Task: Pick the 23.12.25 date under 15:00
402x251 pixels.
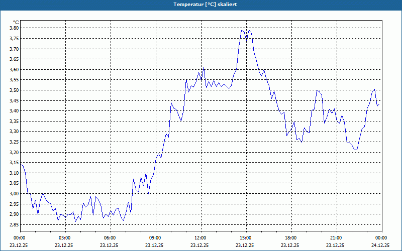Action: click(x=245, y=245)
